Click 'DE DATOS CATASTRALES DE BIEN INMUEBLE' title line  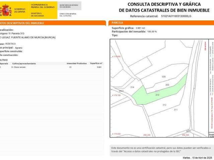click(164, 10)
